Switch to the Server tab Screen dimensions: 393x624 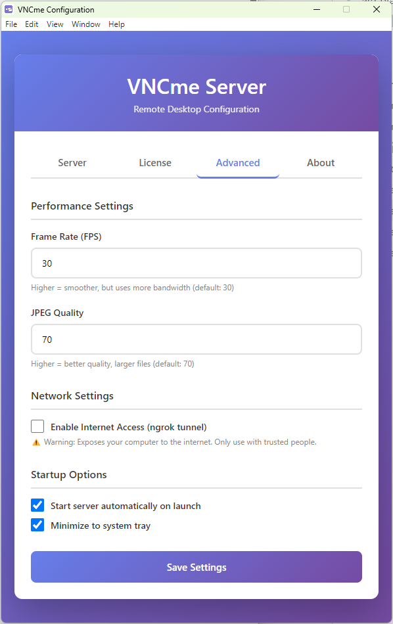(x=72, y=162)
